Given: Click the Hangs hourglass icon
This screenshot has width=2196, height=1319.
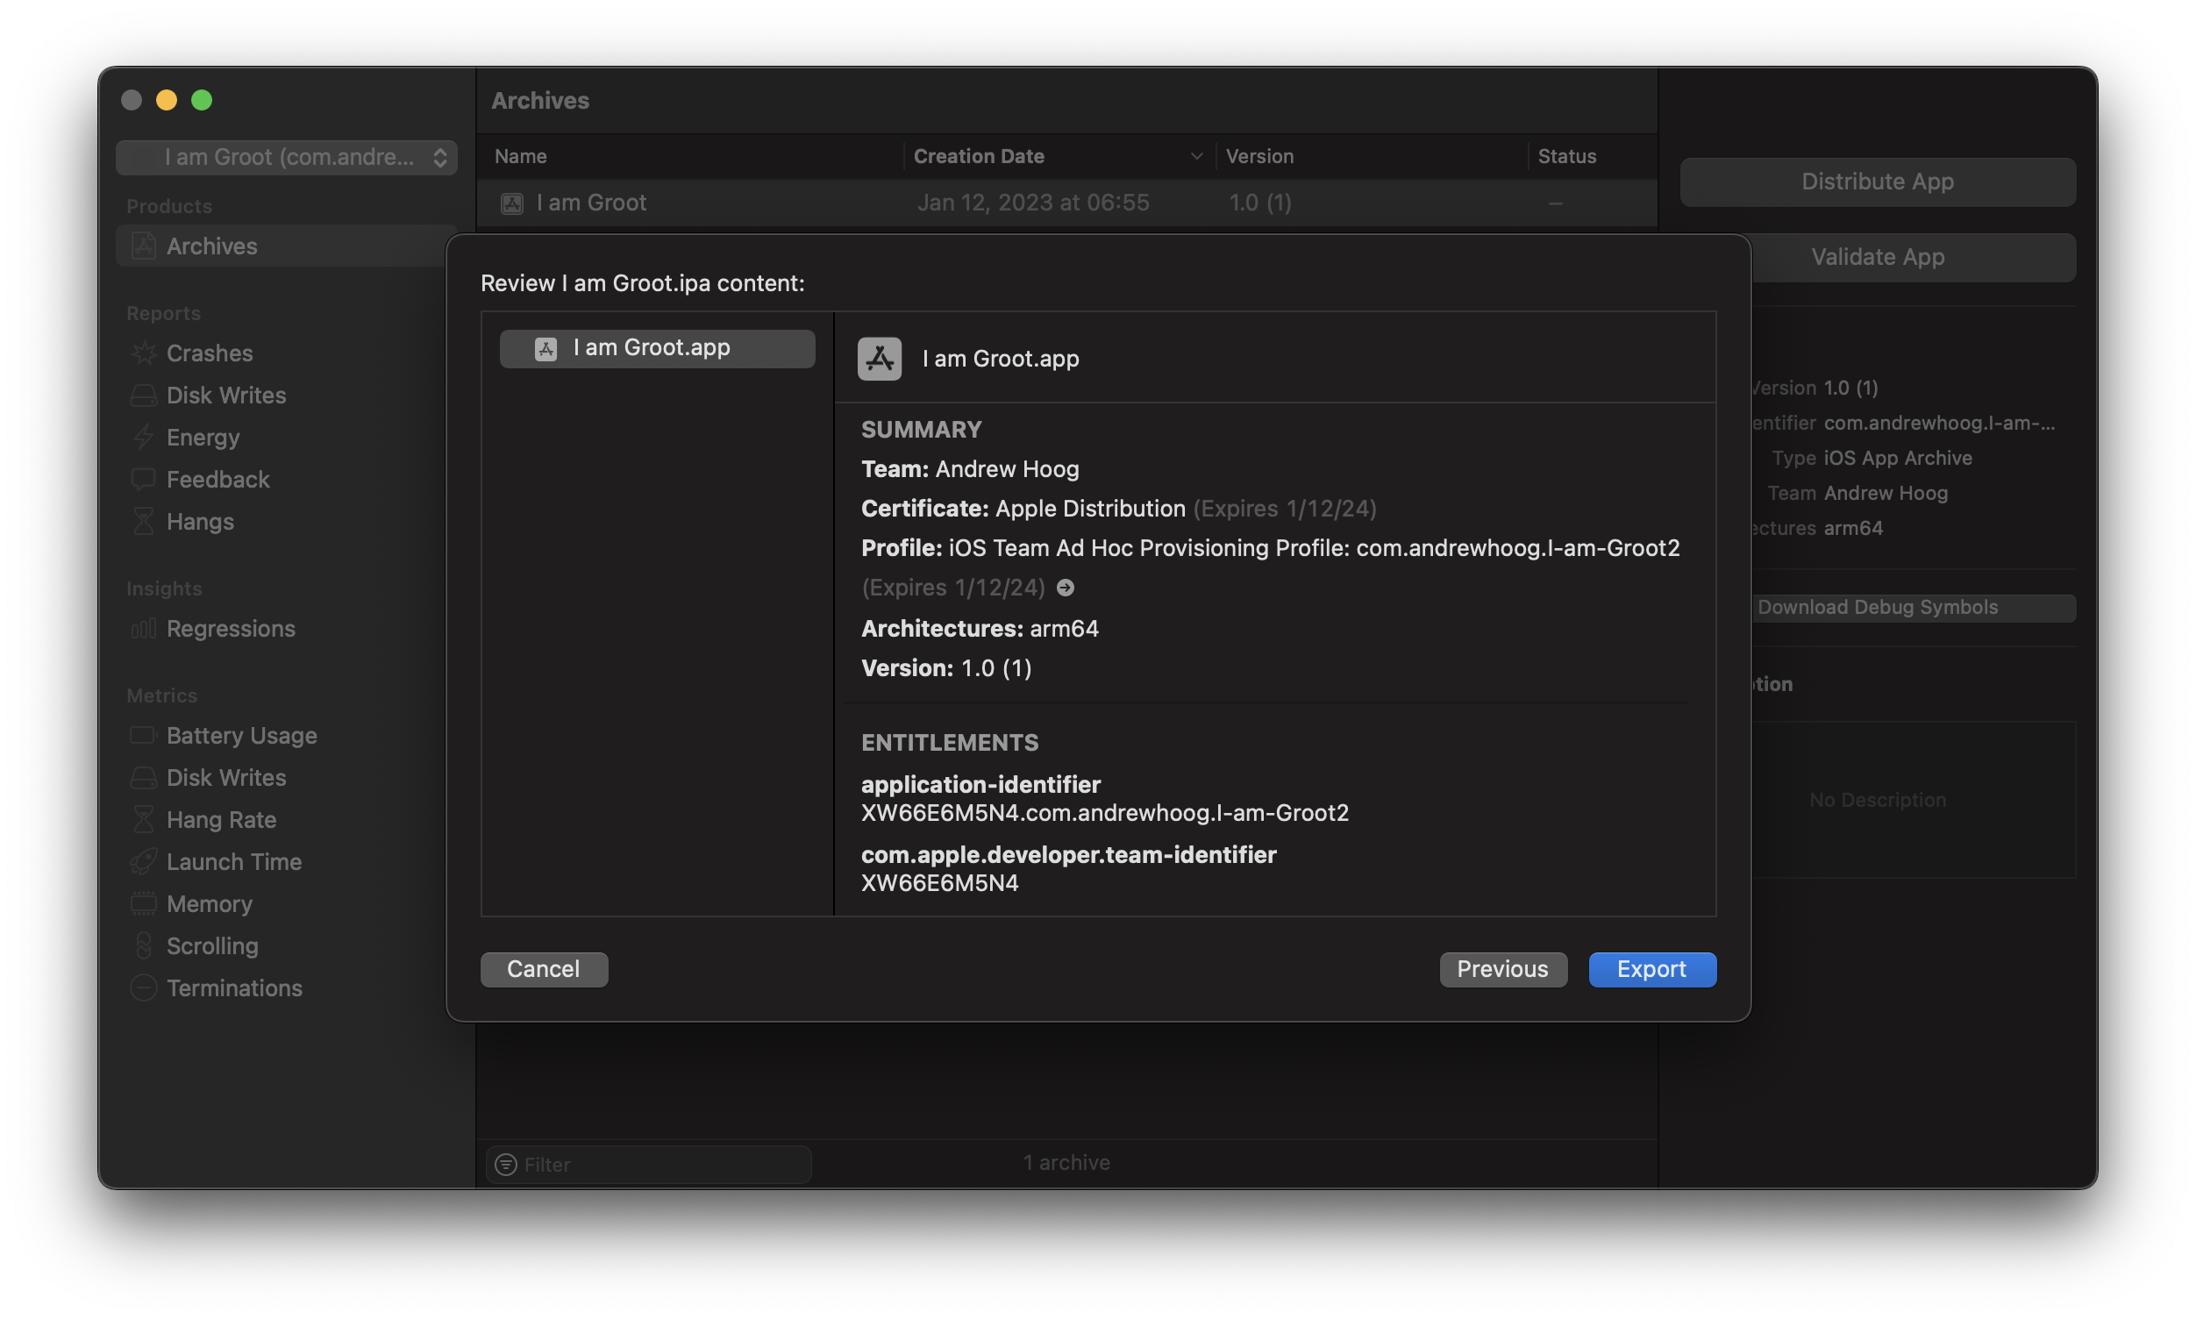Looking at the screenshot, I should click(x=143, y=522).
